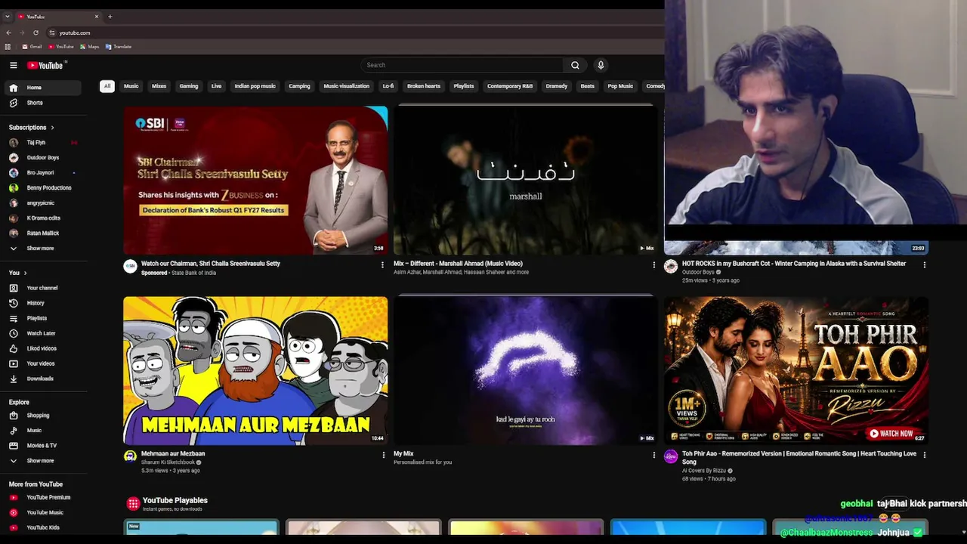
Task: Open Downloads in the sidebar
Action: tap(42, 379)
